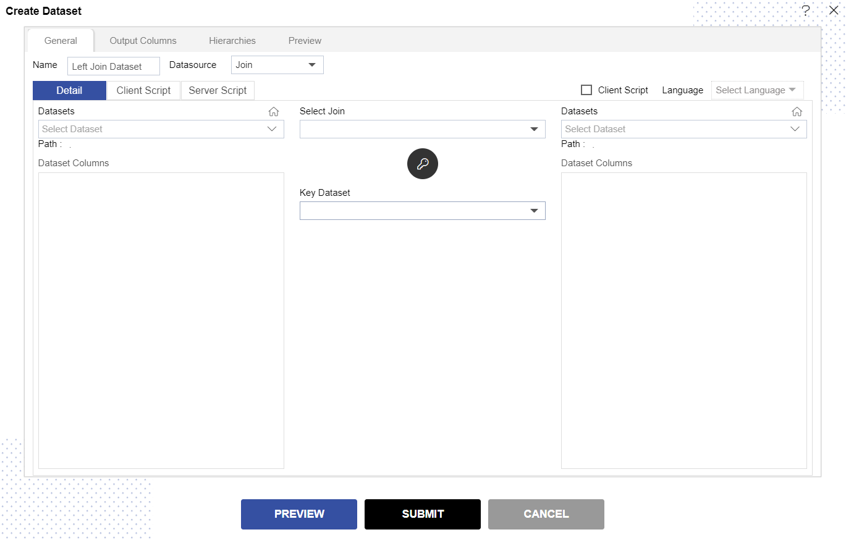Click the key icon between datasets
The image size is (846, 540).
423,164
